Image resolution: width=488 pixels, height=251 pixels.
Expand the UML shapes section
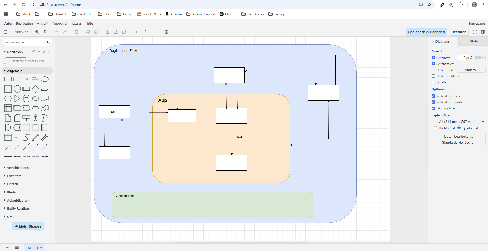11,217
